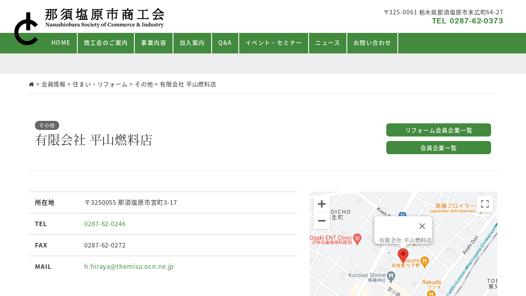Screen dimensions: 526x296
Task: Click the home icon in breadcrumb
Action: [32, 84]
